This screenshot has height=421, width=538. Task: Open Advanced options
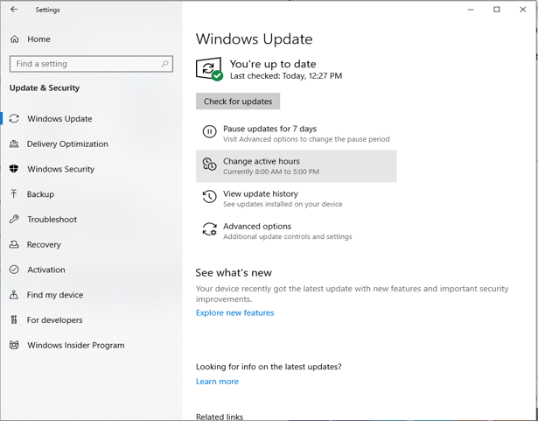click(296, 231)
